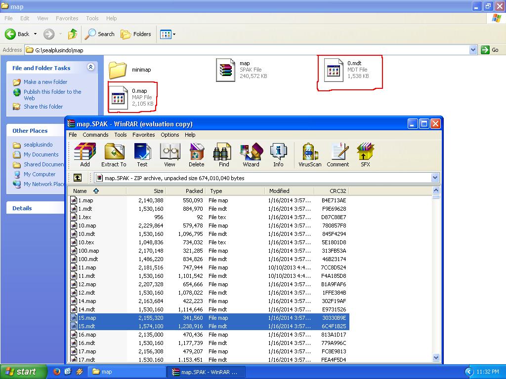
Task: Click the Add archive tool in WinRAR
Action: (x=85, y=155)
